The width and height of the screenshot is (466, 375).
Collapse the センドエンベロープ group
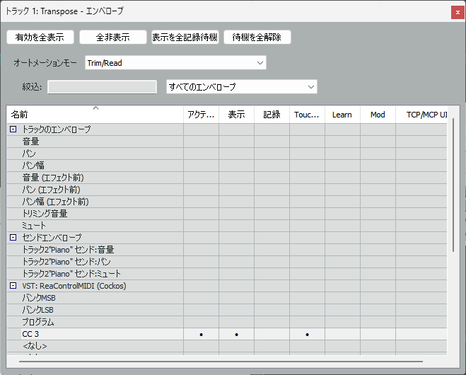[x=13, y=237]
